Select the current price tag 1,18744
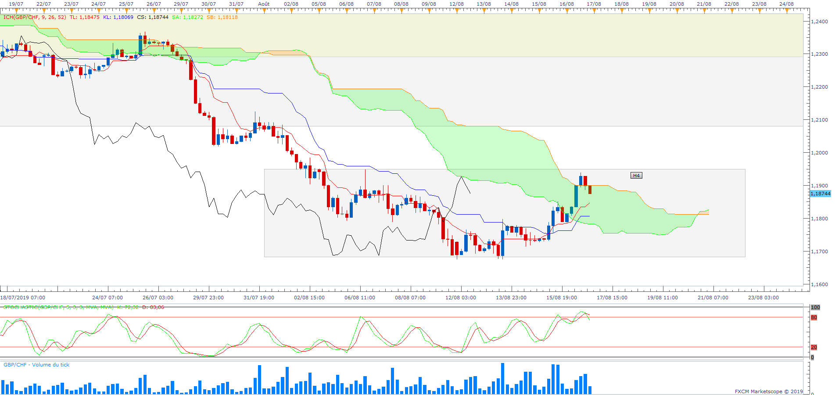Image resolution: width=835 pixels, height=395 pixels. (x=820, y=194)
